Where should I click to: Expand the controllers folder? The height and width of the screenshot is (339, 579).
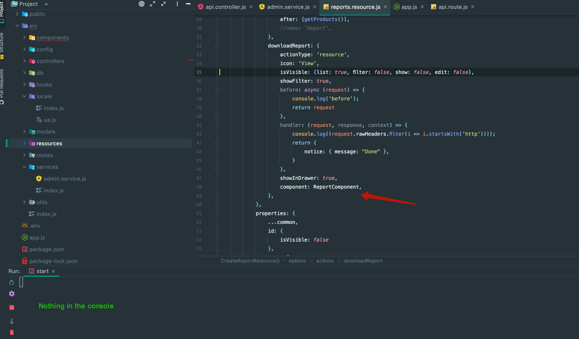tap(24, 61)
